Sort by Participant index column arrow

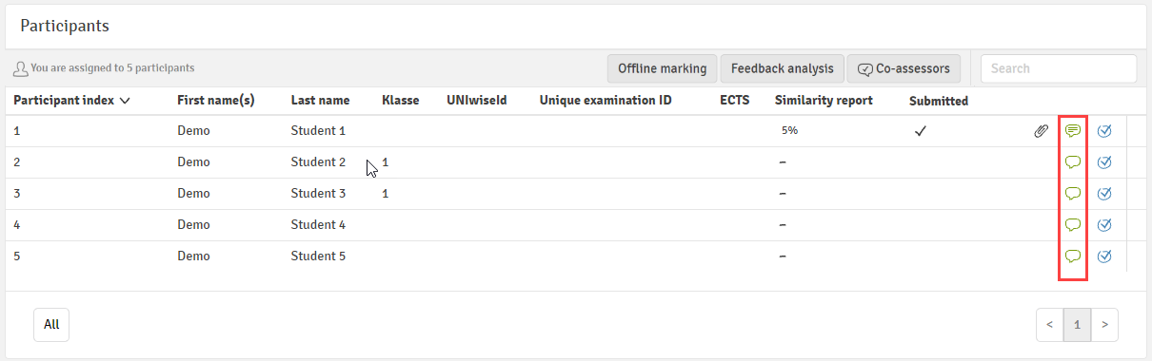[125, 101]
